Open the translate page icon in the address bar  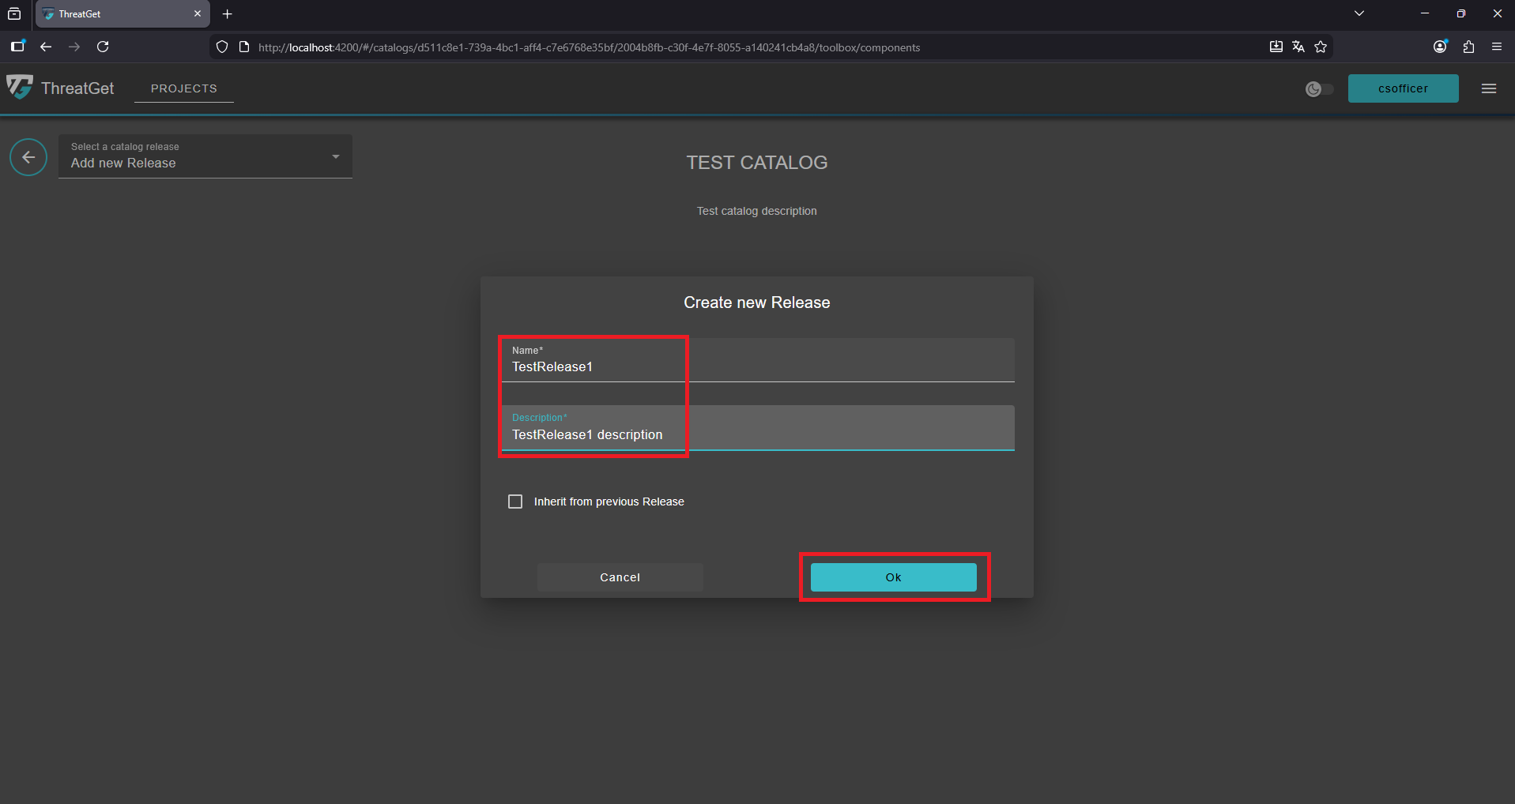click(x=1298, y=47)
